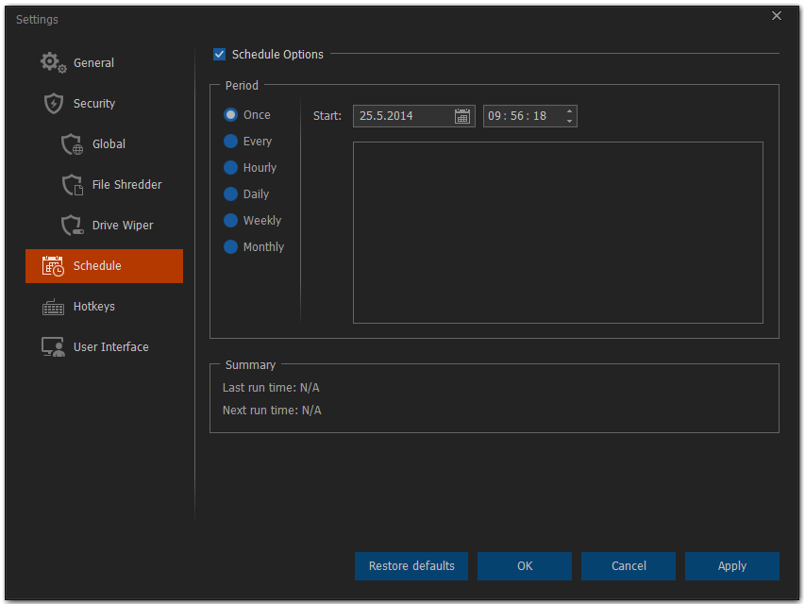805x604 pixels.
Task: Open General settings page
Action: coord(104,62)
